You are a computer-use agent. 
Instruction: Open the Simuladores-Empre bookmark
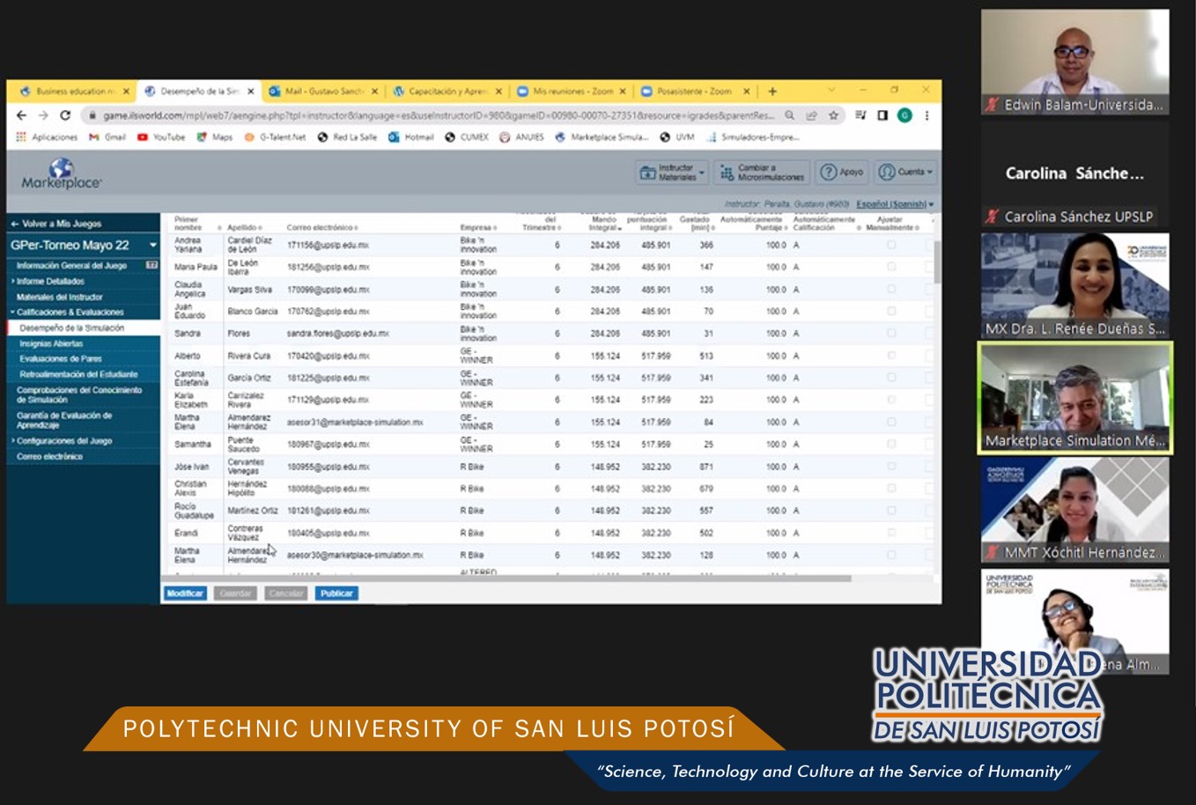(753, 137)
